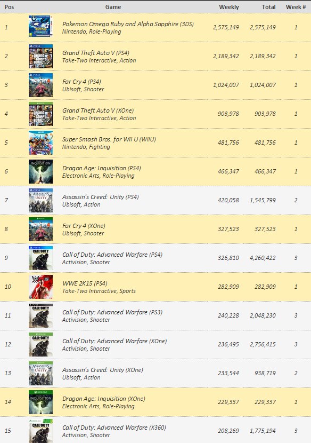Click the Grand Theft Auto V PS4 cover art

coord(40,56)
